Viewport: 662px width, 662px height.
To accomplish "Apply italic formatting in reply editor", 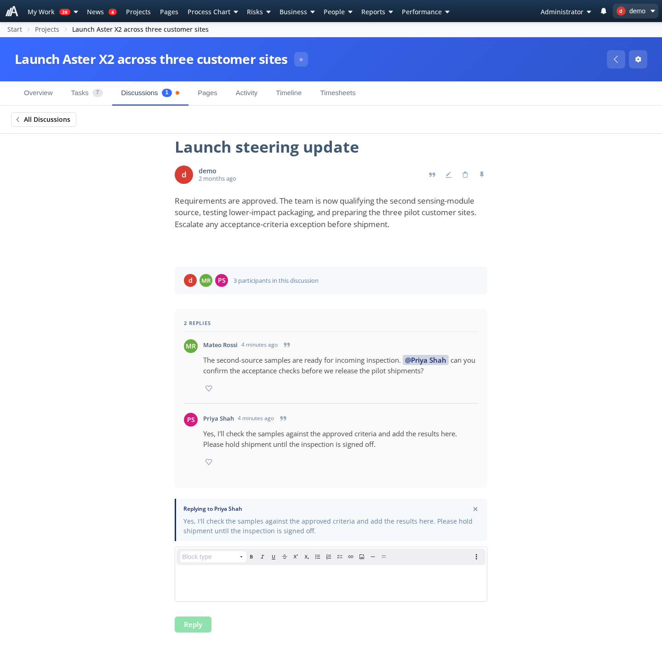I will click(263, 557).
